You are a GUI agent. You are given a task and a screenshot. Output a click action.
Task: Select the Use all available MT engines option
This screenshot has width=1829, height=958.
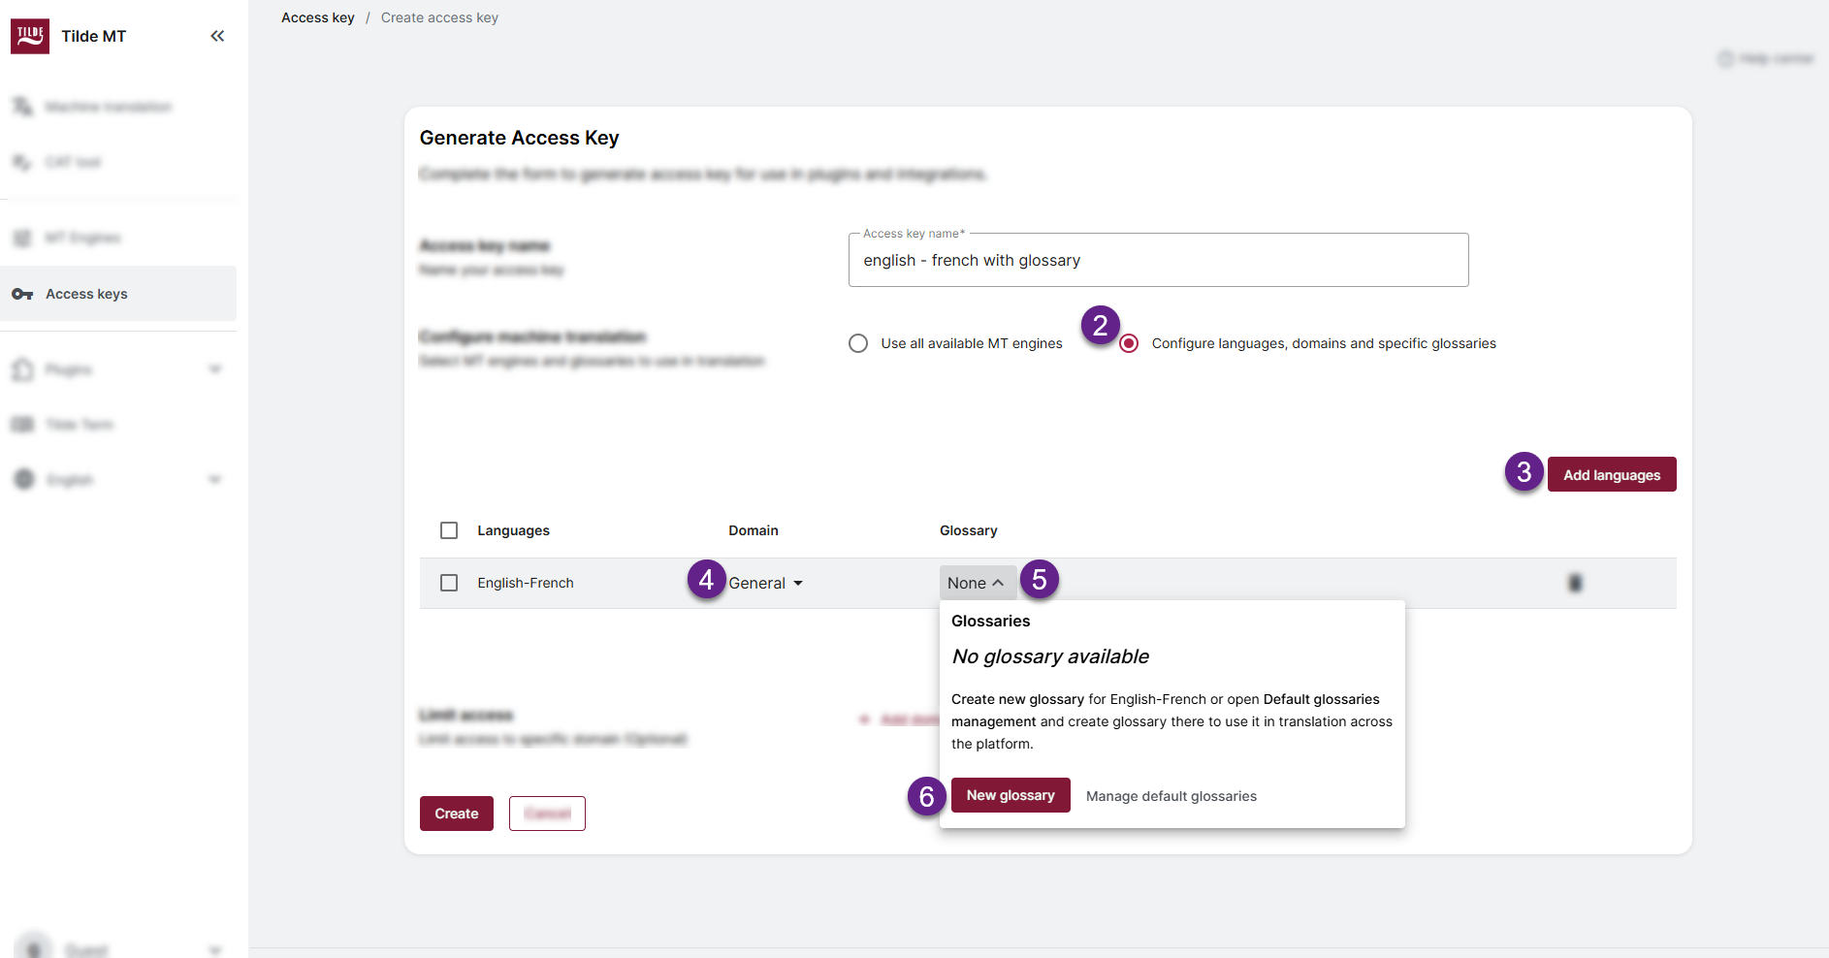click(857, 343)
